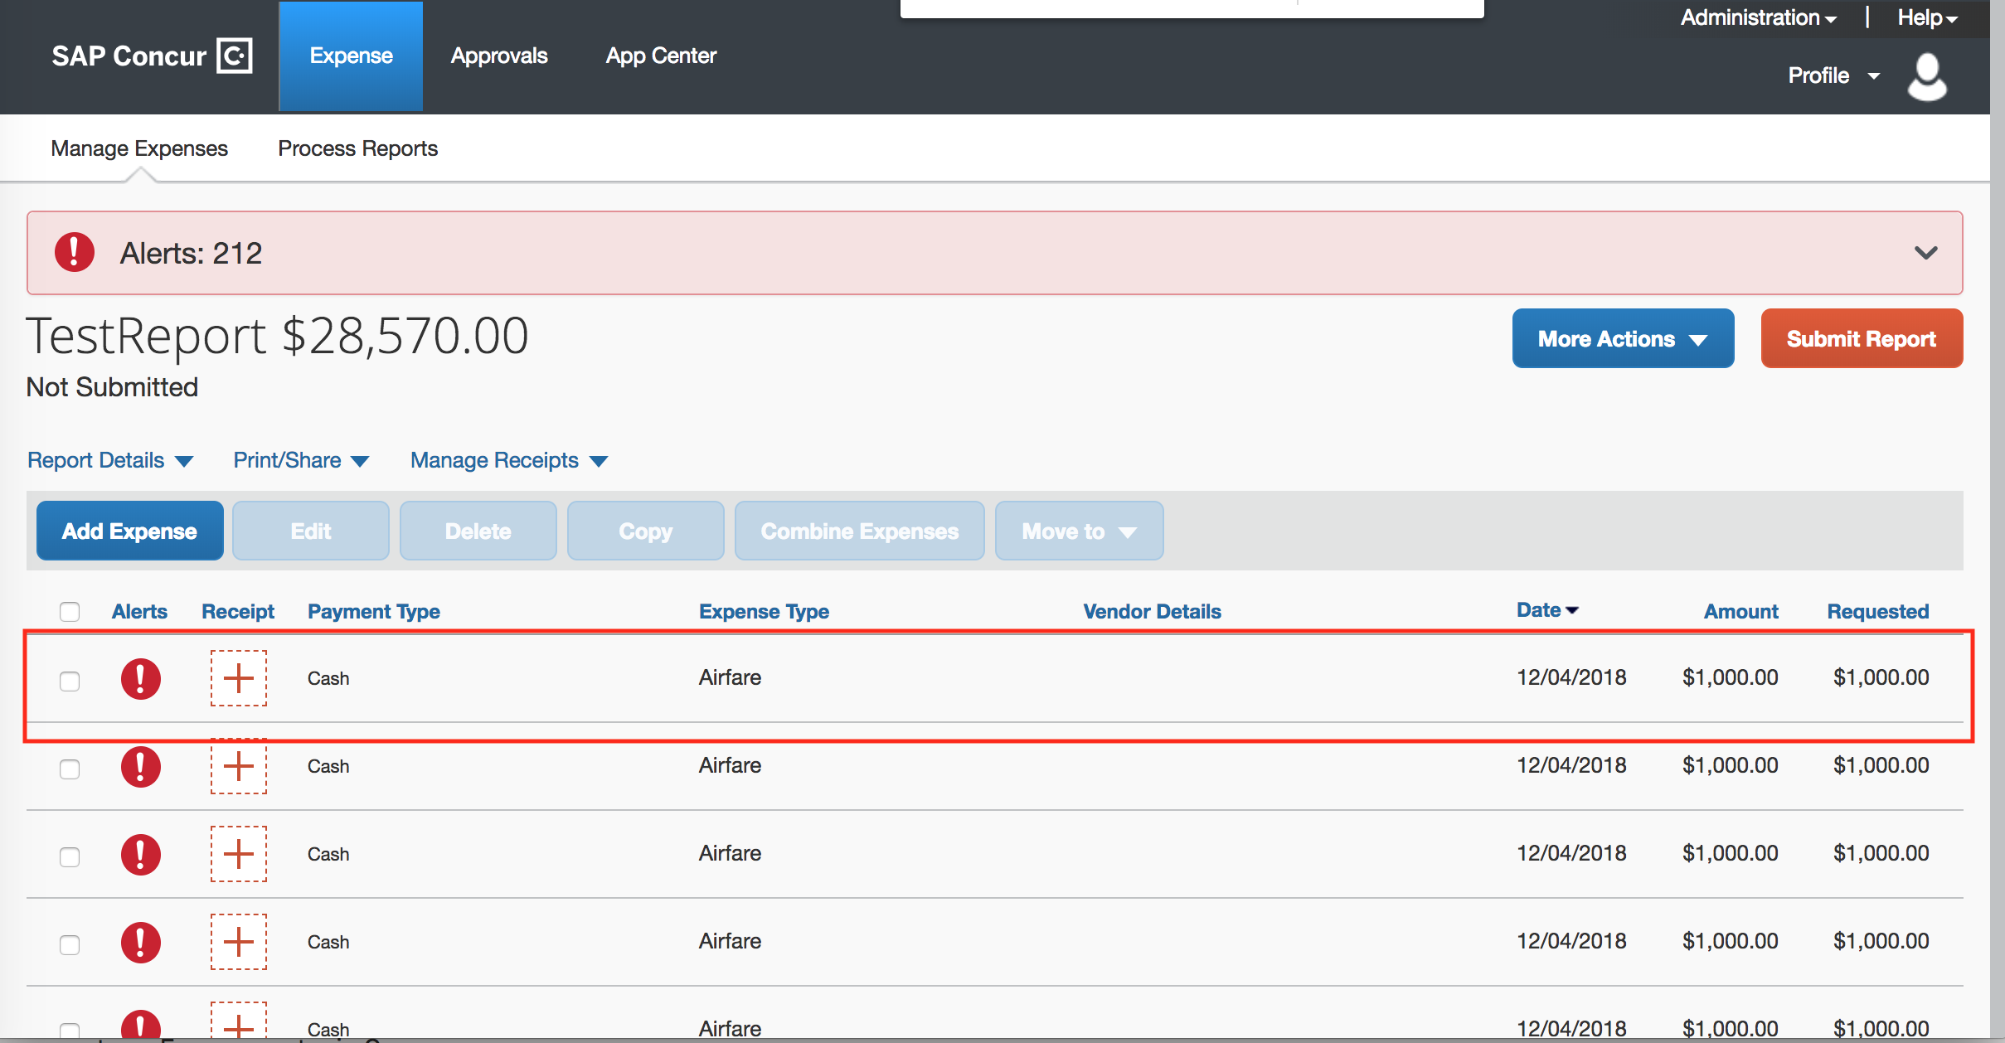Check the second Airfare expense row checkbox
Image resolution: width=2005 pixels, height=1043 pixels.
tap(70, 769)
